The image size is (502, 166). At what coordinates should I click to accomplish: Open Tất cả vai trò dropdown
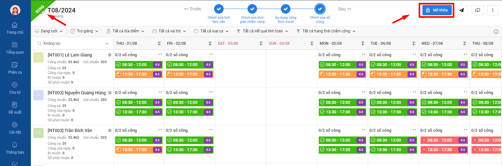pos(169,31)
